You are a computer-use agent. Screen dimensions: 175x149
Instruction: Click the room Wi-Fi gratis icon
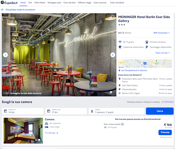[105, 127]
